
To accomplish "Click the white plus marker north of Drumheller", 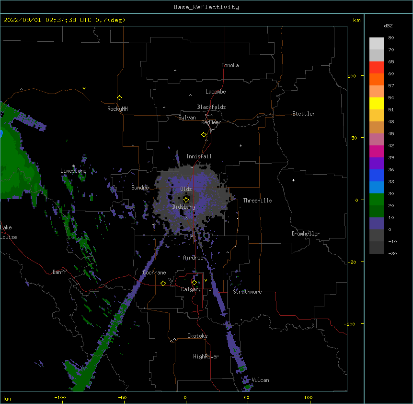I will point(293,180).
